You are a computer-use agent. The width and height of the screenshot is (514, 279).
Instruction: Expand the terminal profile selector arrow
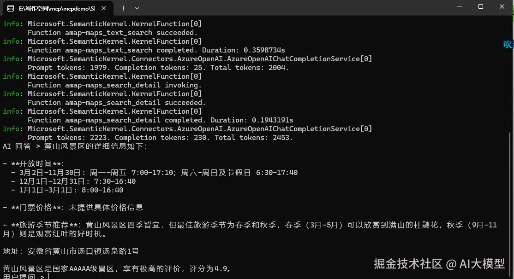[x=137, y=8]
